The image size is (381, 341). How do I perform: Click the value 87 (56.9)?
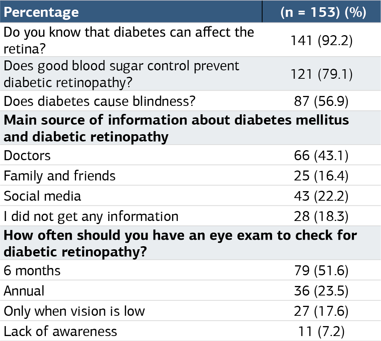pyautogui.click(x=321, y=101)
